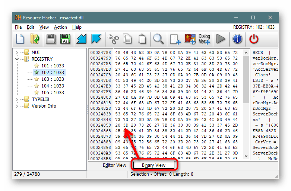
Task: Expand the MUI tree node
Action: (17, 52)
